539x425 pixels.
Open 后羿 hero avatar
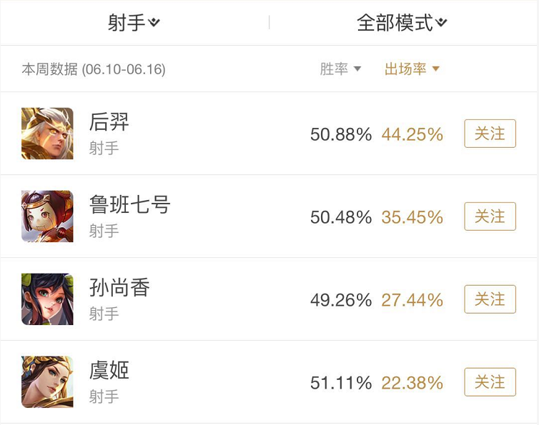coord(47,134)
